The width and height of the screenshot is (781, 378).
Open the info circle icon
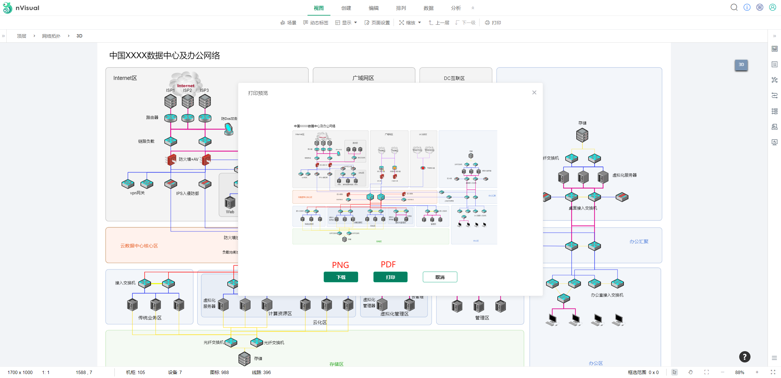click(747, 7)
